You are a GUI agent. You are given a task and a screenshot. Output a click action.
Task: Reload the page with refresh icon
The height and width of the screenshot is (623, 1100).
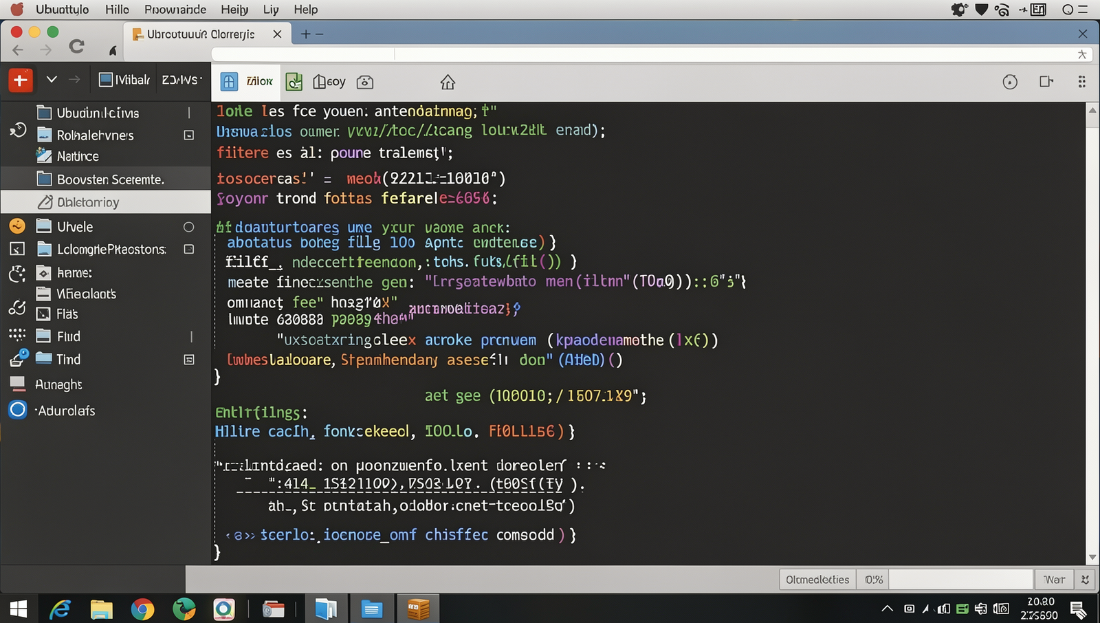76,46
